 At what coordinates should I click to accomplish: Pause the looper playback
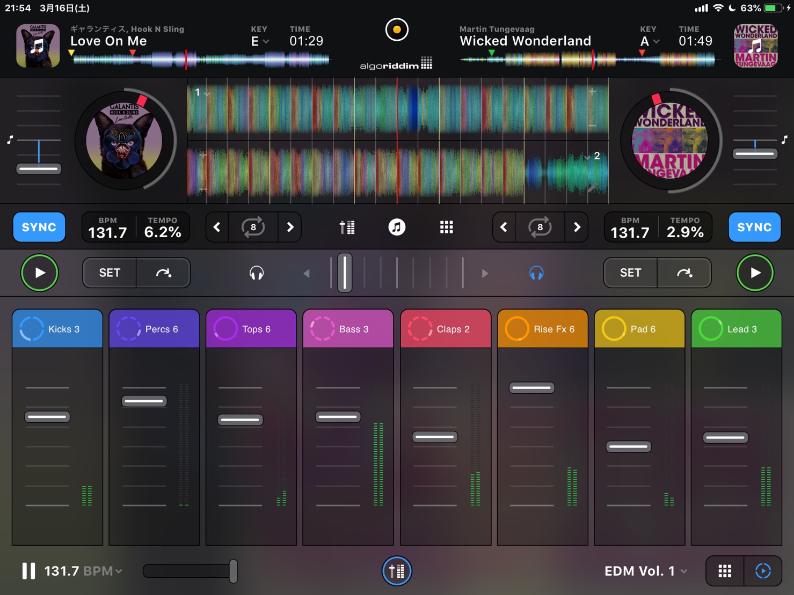pos(28,571)
